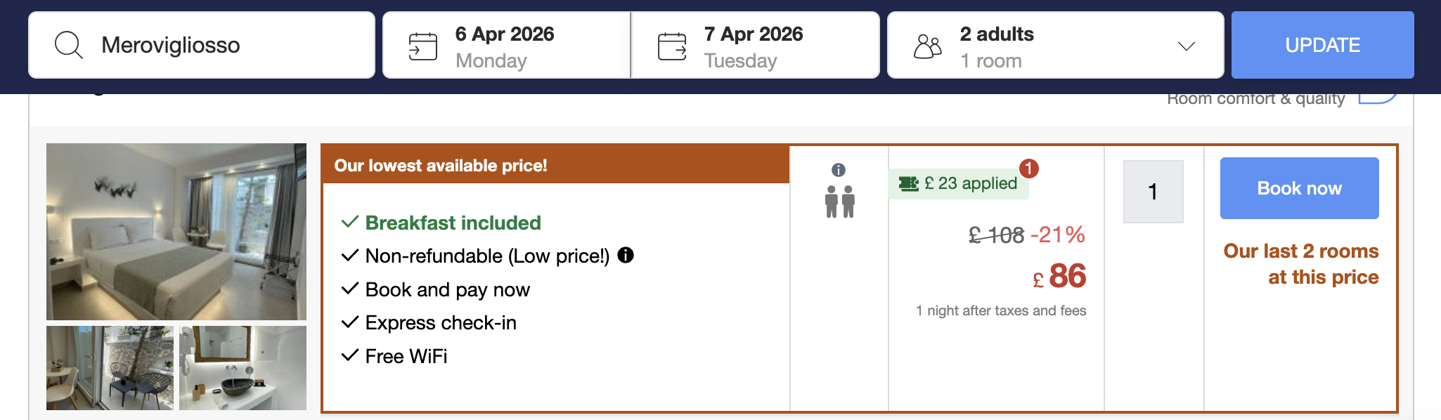Open the large bedroom photo
Image resolution: width=1441 pixels, height=420 pixels.
pos(176,232)
